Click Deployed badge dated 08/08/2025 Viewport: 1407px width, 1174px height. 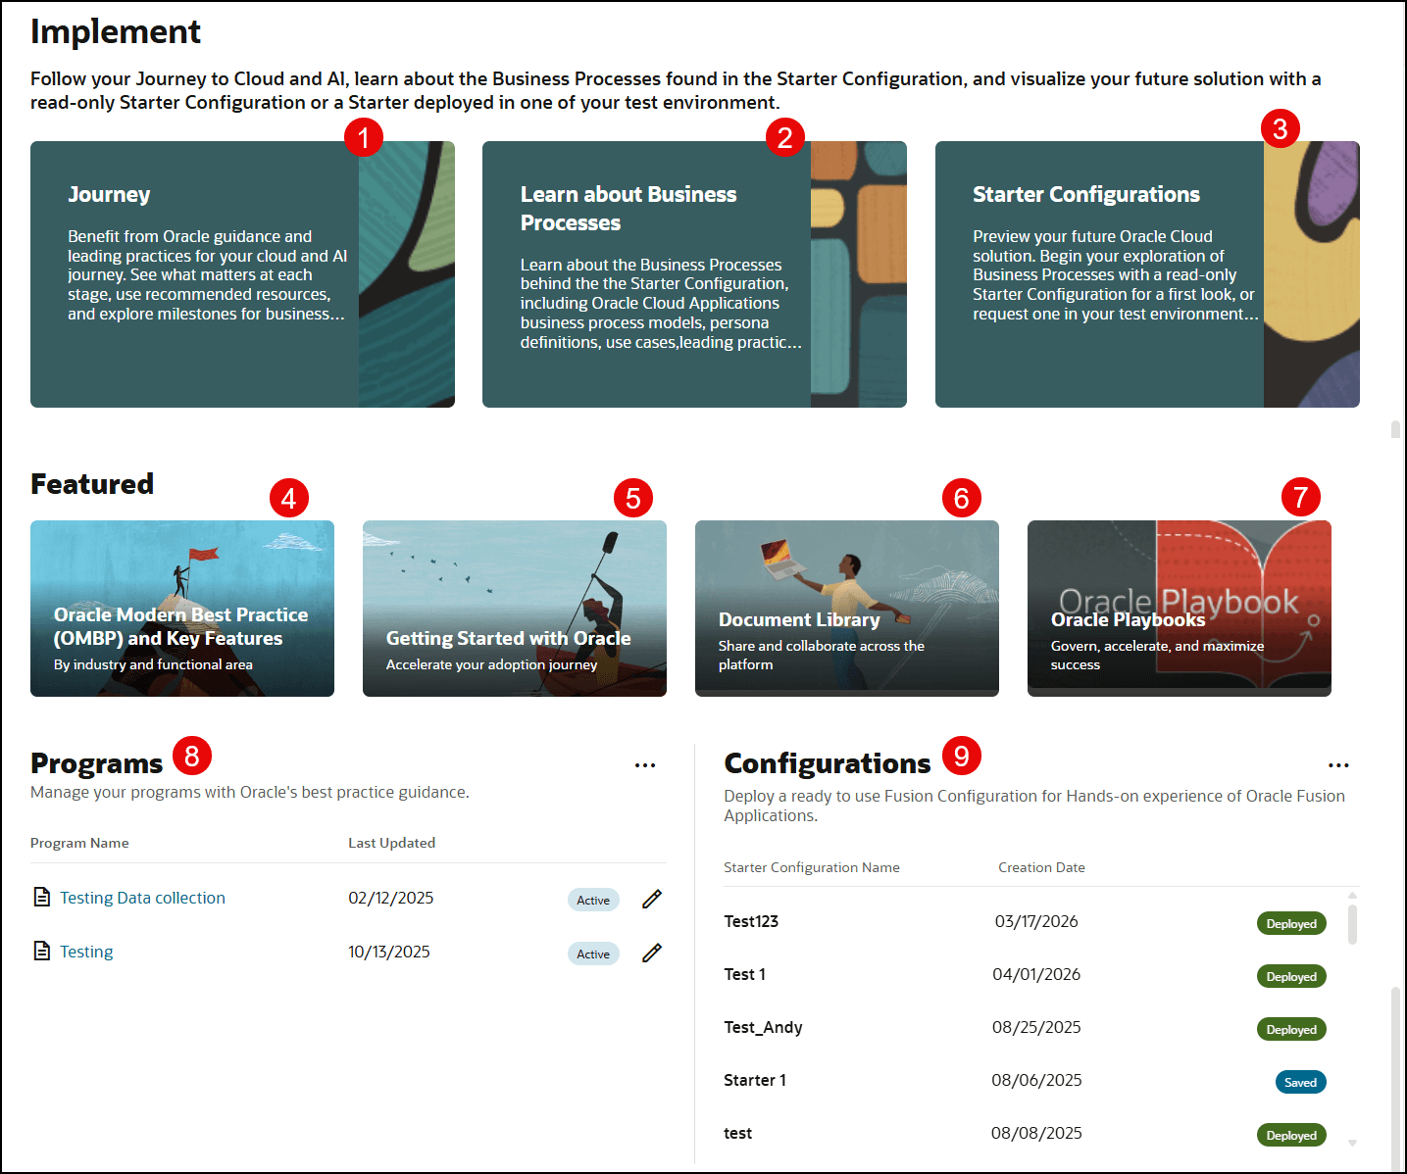(x=1291, y=1135)
